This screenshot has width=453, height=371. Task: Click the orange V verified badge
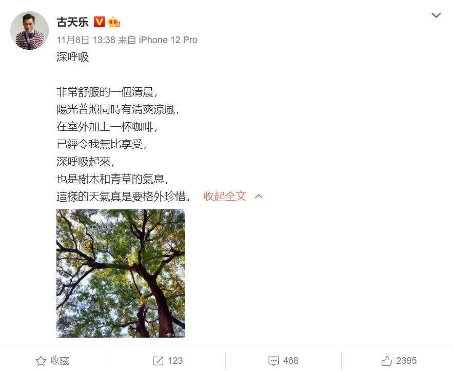tap(100, 22)
